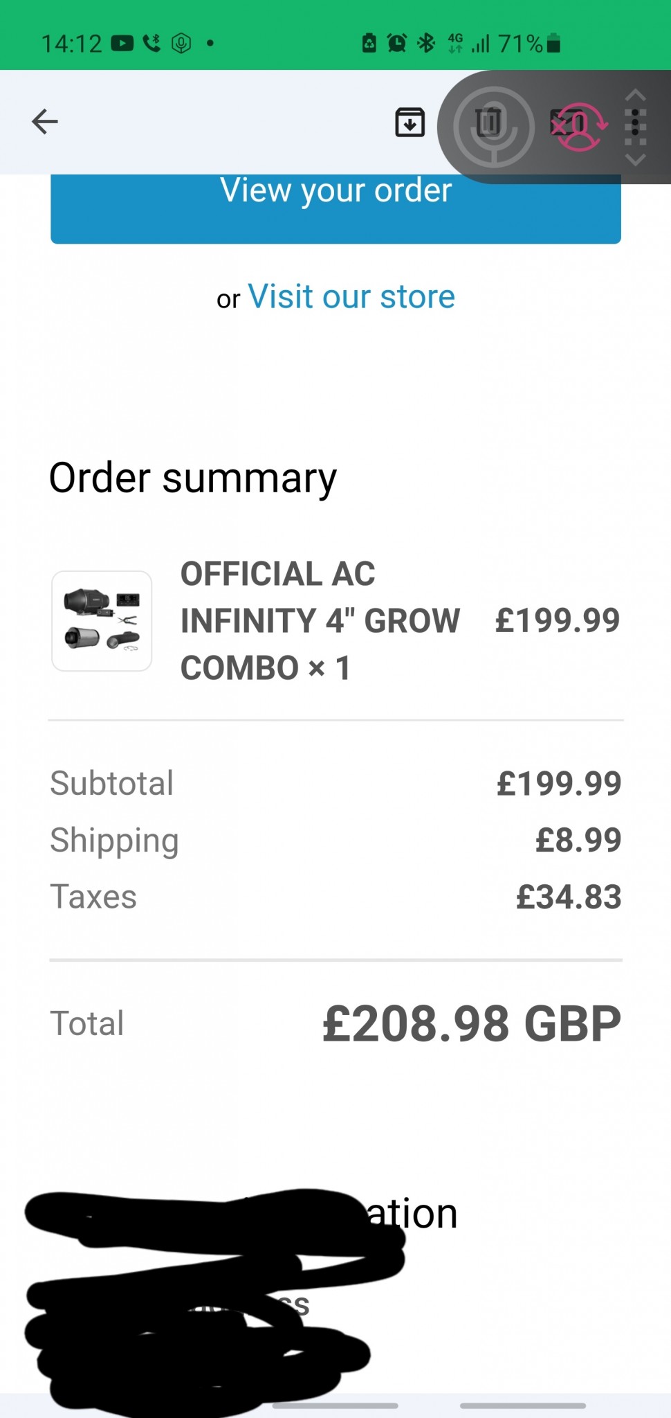Tap the Bluetooth status bar icon

pyautogui.click(x=426, y=44)
